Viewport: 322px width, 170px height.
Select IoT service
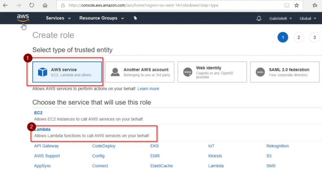pos(211,146)
